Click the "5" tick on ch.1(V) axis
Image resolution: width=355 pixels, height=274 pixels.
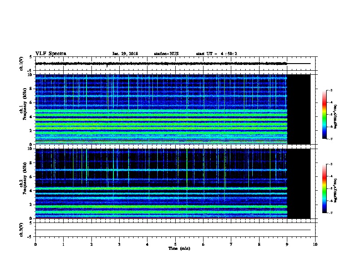click(31, 57)
